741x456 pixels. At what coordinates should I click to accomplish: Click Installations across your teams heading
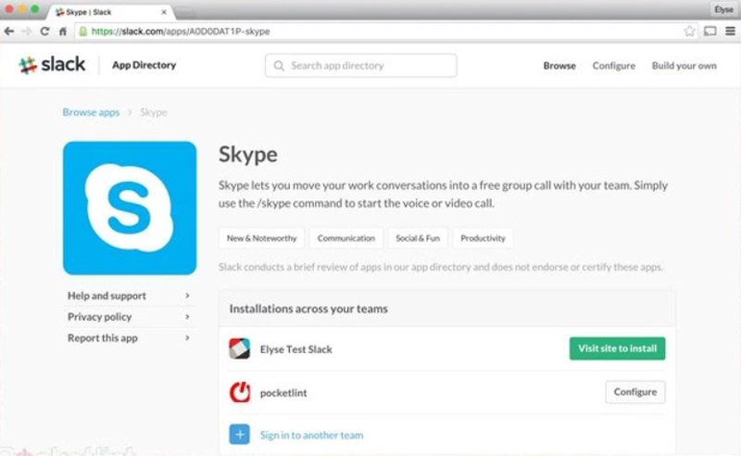click(x=308, y=309)
